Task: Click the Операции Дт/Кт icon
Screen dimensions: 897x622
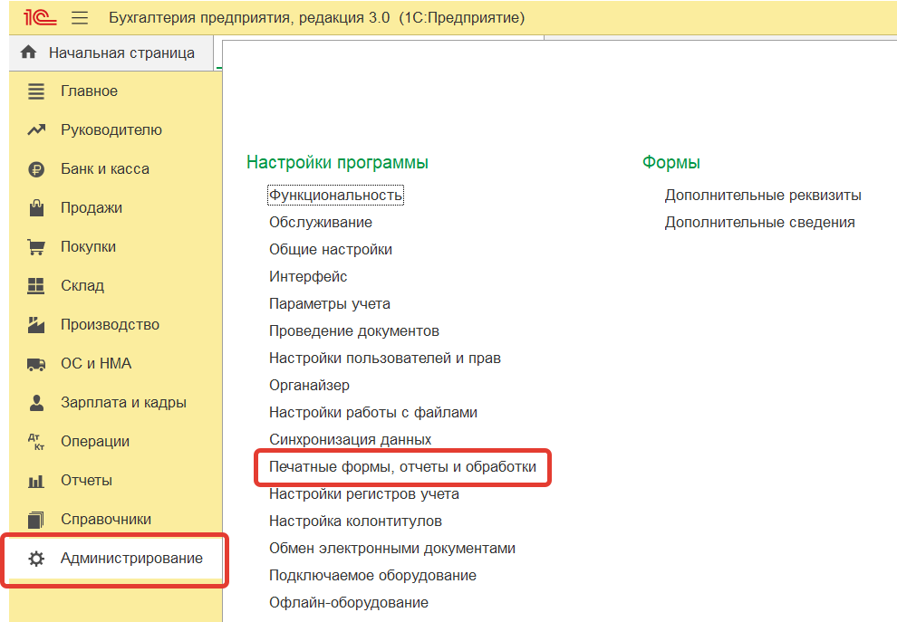Action: point(36,441)
